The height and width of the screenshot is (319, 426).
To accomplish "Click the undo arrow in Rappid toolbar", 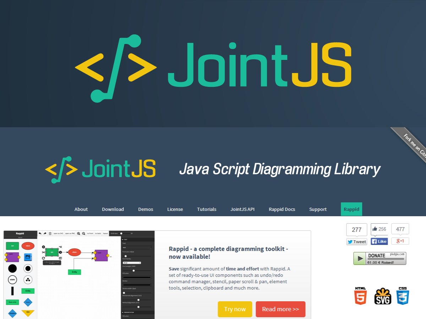I will [x=40, y=233].
